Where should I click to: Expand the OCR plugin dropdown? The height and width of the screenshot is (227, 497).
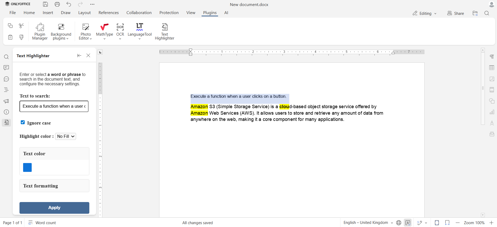[120, 31]
